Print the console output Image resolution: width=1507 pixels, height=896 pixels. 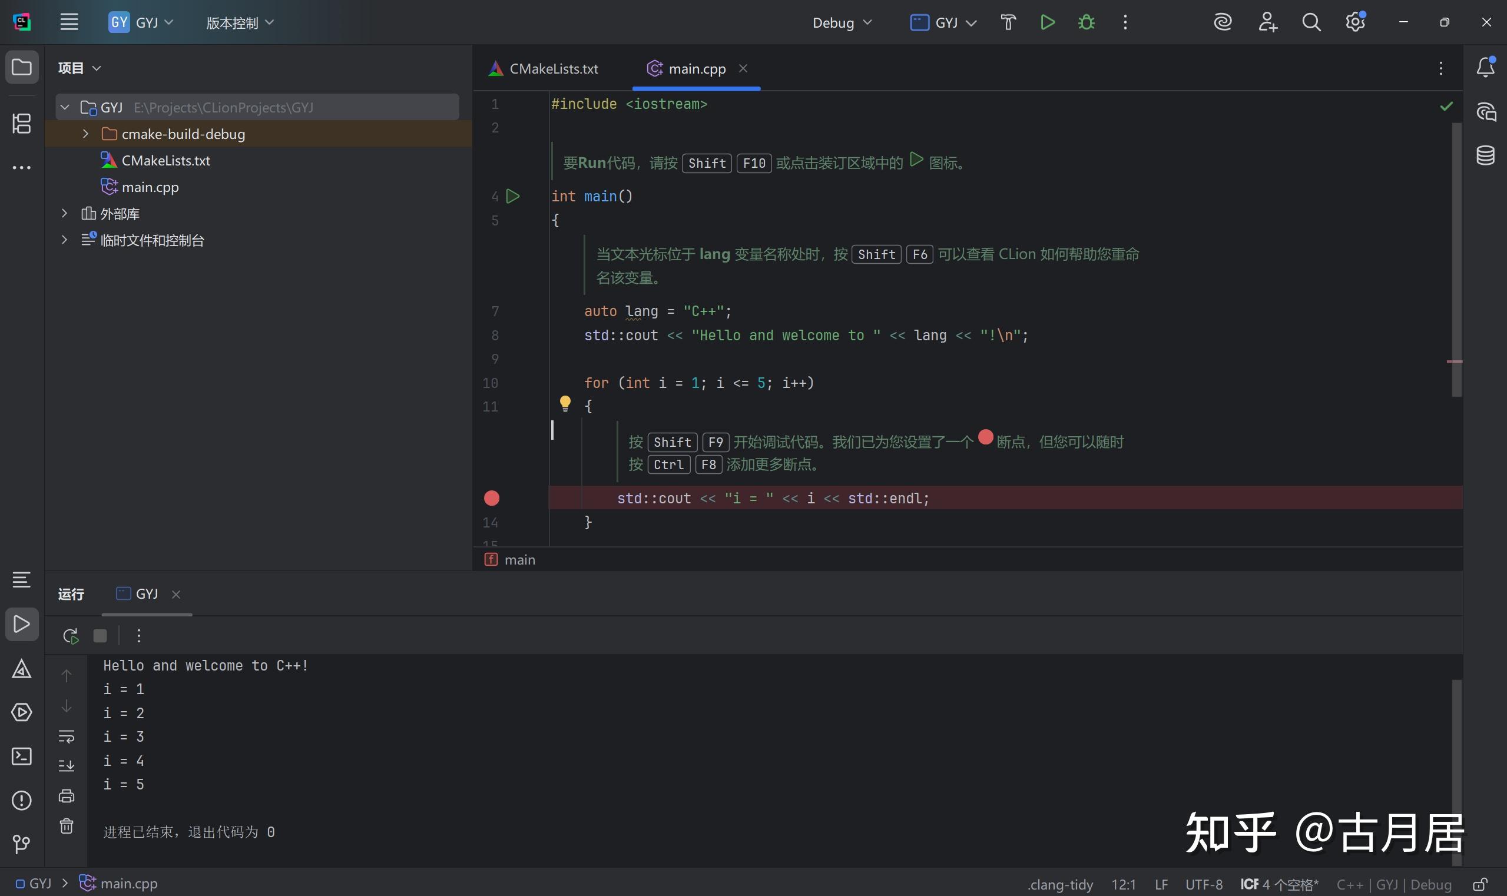[67, 796]
